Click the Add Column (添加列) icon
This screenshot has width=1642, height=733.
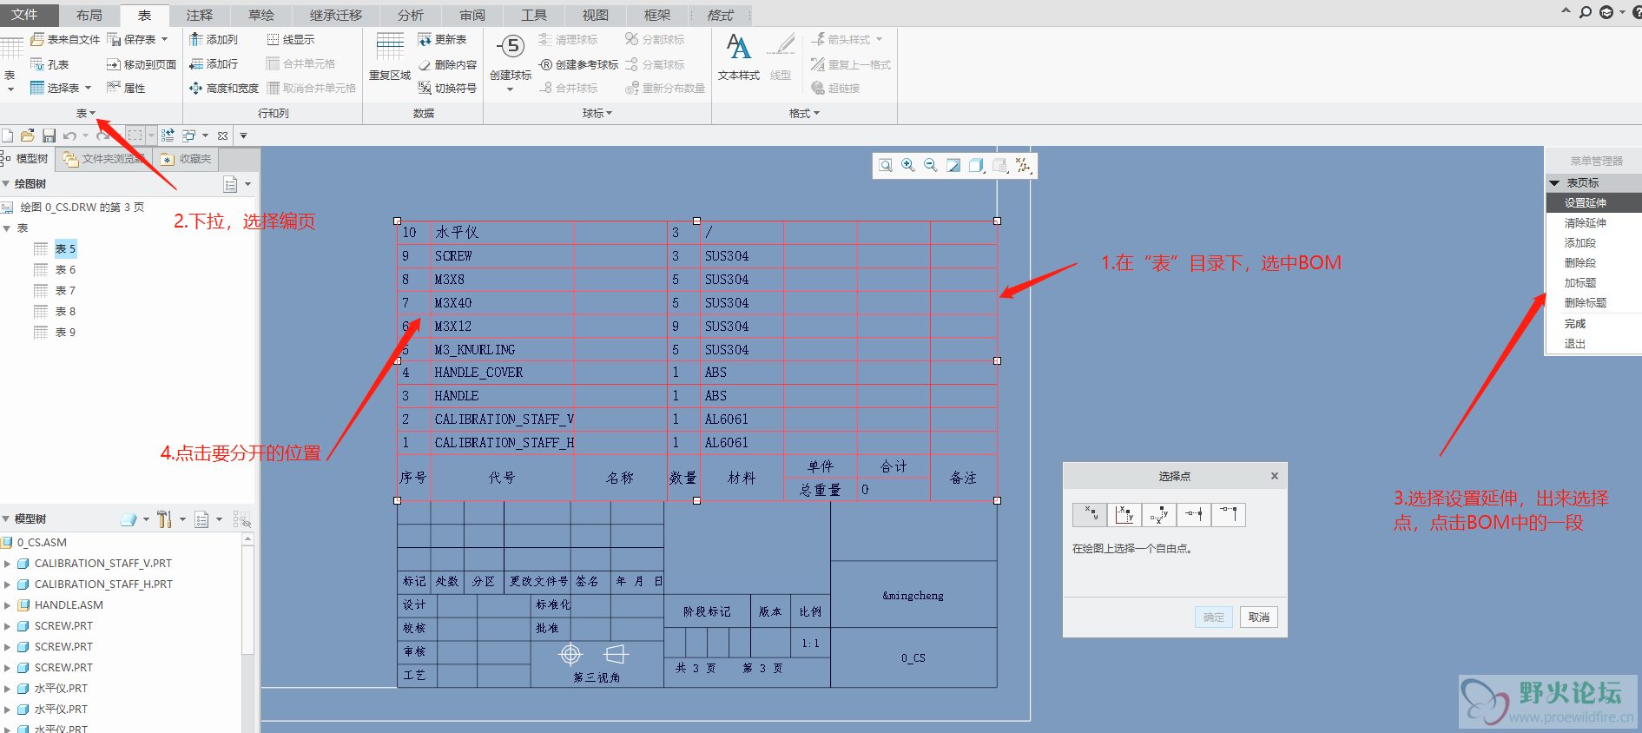pyautogui.click(x=196, y=40)
